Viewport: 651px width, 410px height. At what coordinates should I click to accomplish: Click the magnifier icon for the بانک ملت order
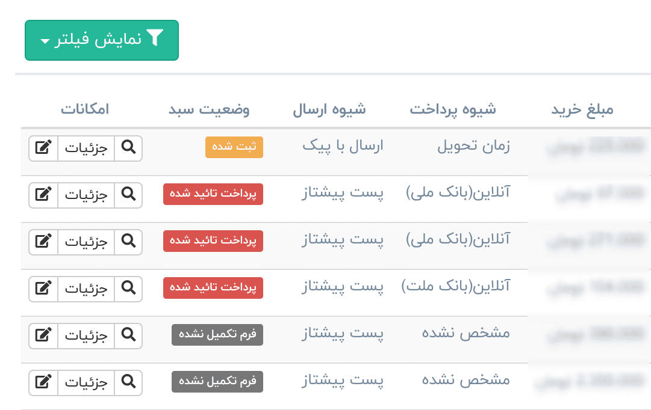pos(128,289)
